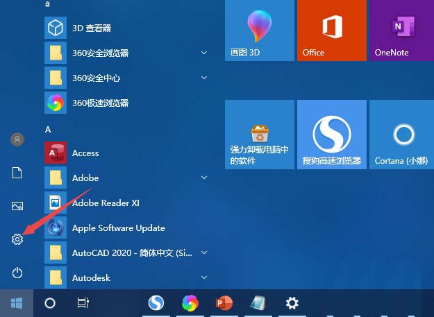Click the AutoCAD 2020 folder icon
The image size is (434, 317).
coord(56,252)
